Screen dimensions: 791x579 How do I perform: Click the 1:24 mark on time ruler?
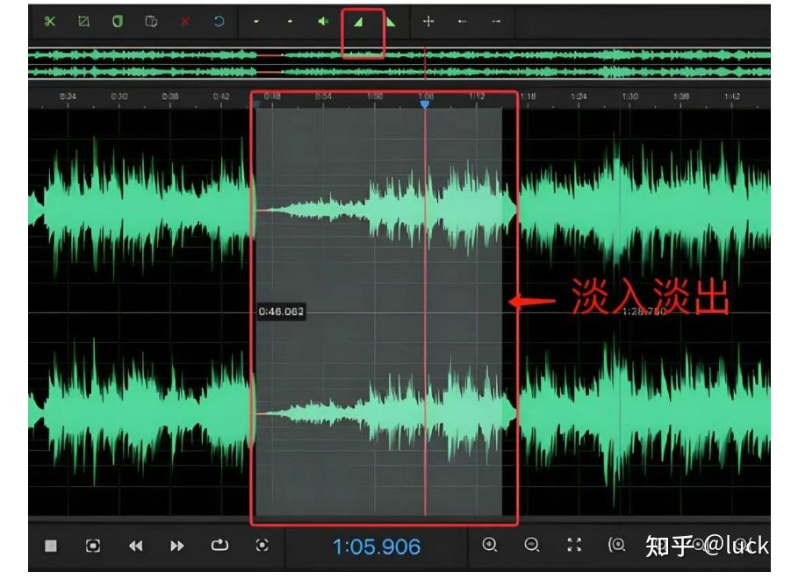click(579, 96)
